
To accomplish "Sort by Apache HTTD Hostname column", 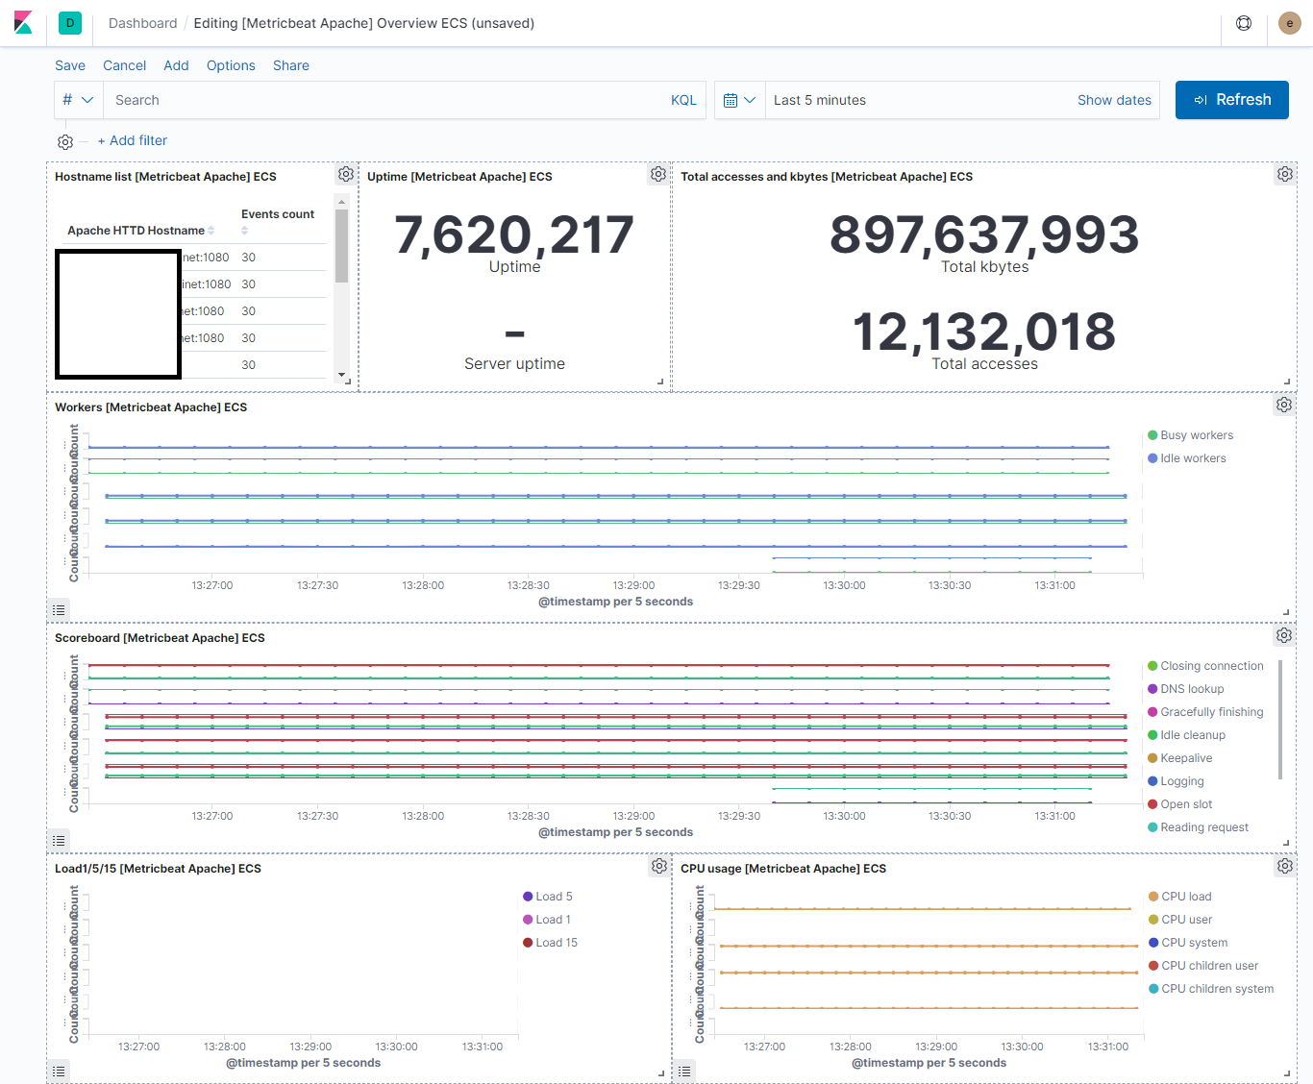I will click(x=141, y=231).
